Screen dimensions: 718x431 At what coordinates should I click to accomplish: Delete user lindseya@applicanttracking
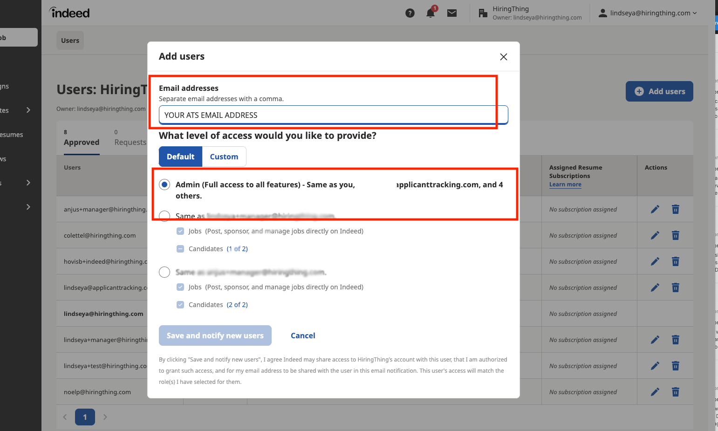tap(676, 287)
